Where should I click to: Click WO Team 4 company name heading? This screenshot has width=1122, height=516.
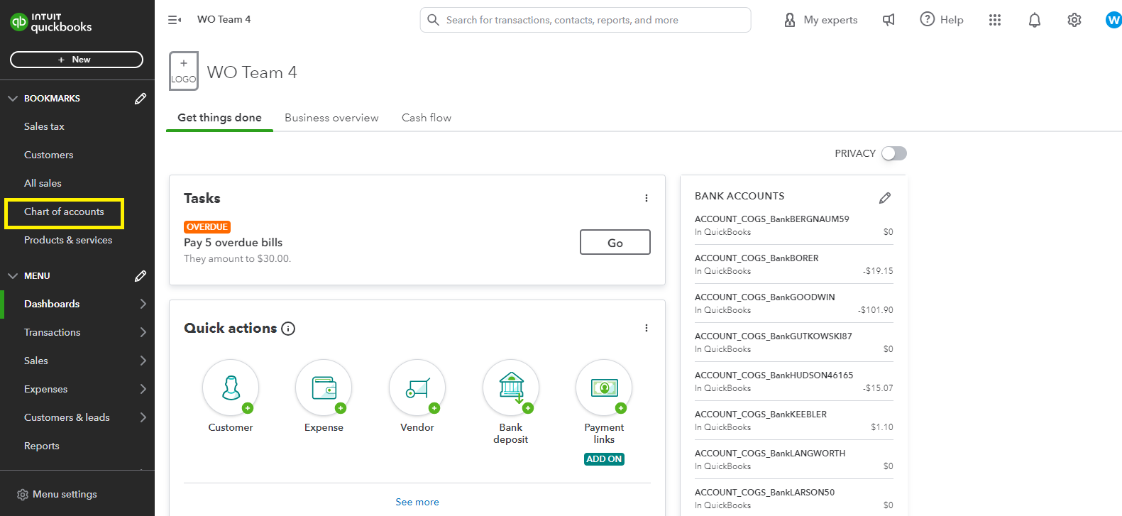click(x=252, y=72)
